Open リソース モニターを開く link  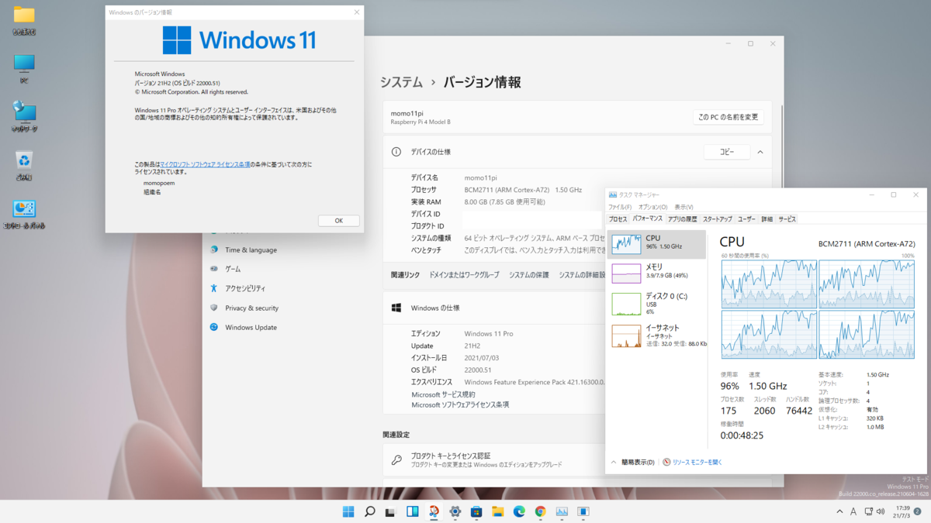pos(692,462)
